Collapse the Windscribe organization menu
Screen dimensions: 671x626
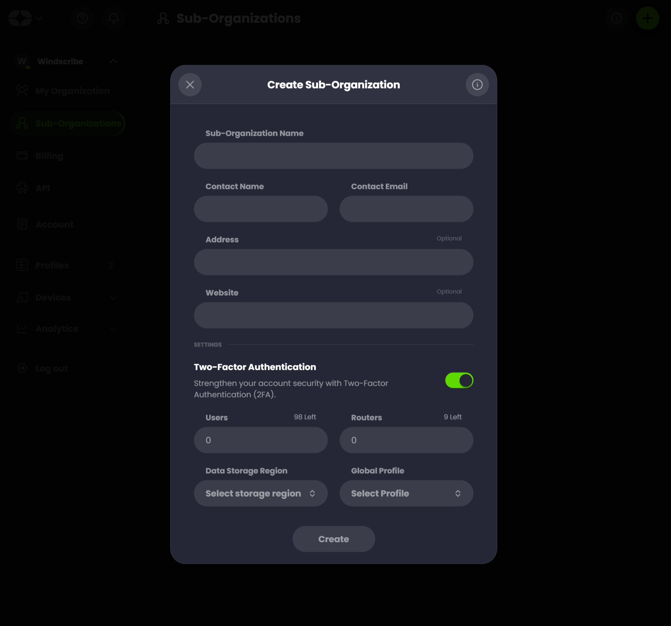pos(114,61)
